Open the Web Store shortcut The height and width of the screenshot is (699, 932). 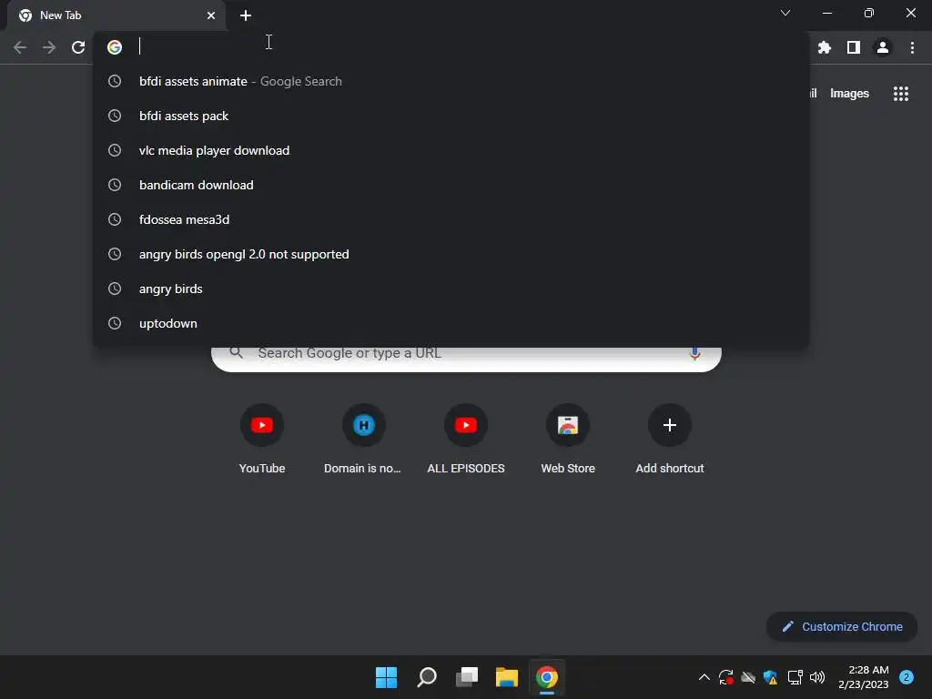click(568, 440)
